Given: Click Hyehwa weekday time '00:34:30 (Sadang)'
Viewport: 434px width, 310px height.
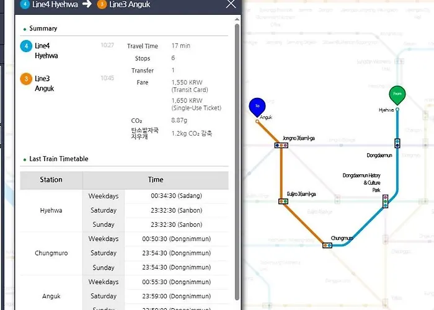Looking at the screenshot, I should tap(176, 196).
